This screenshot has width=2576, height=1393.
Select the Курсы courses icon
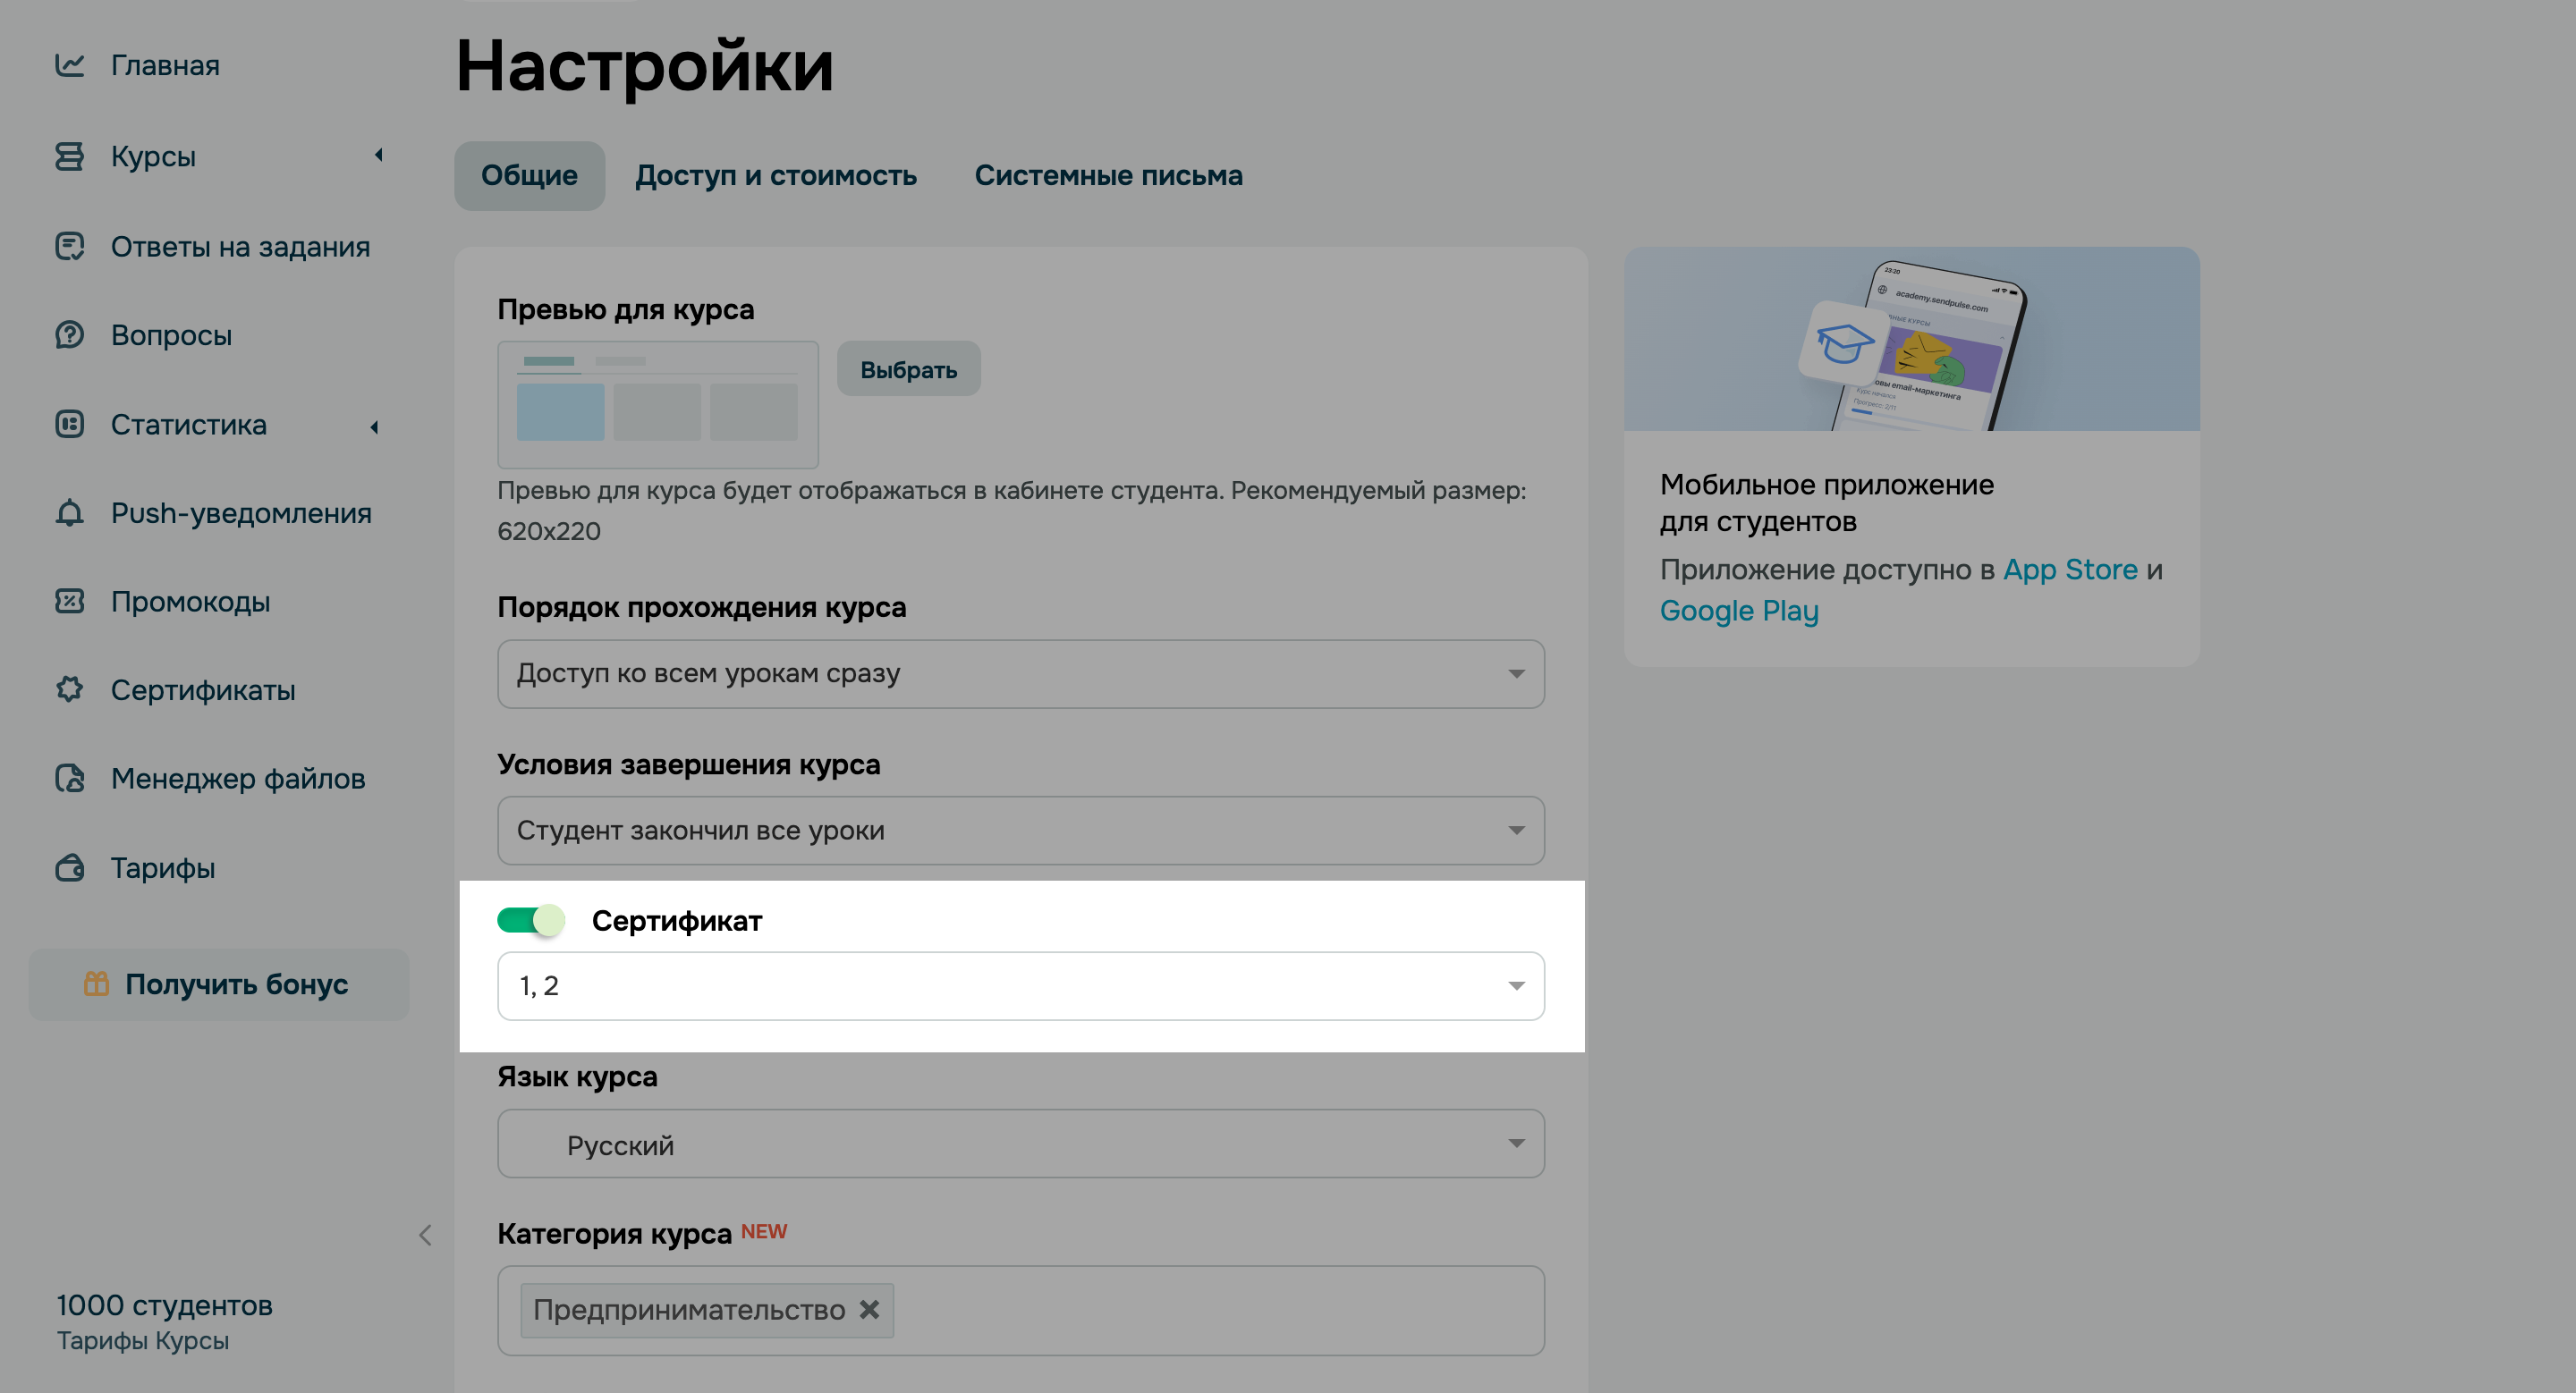70,156
